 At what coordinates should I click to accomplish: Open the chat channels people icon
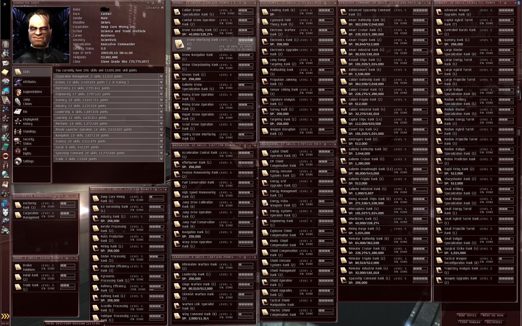click(x=5, y=165)
